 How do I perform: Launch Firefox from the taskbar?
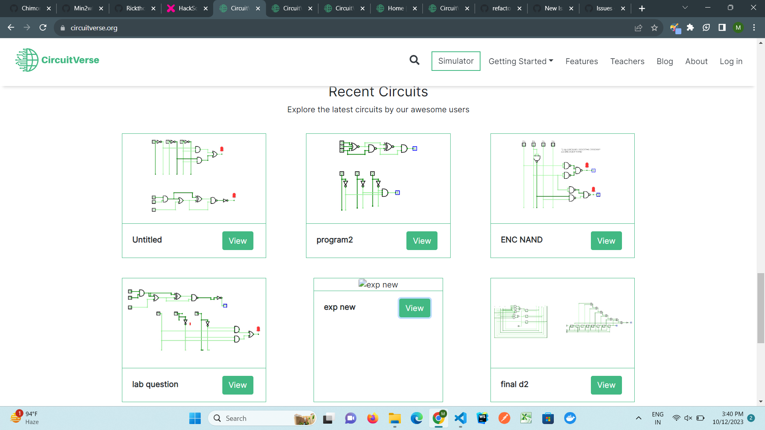(x=372, y=418)
